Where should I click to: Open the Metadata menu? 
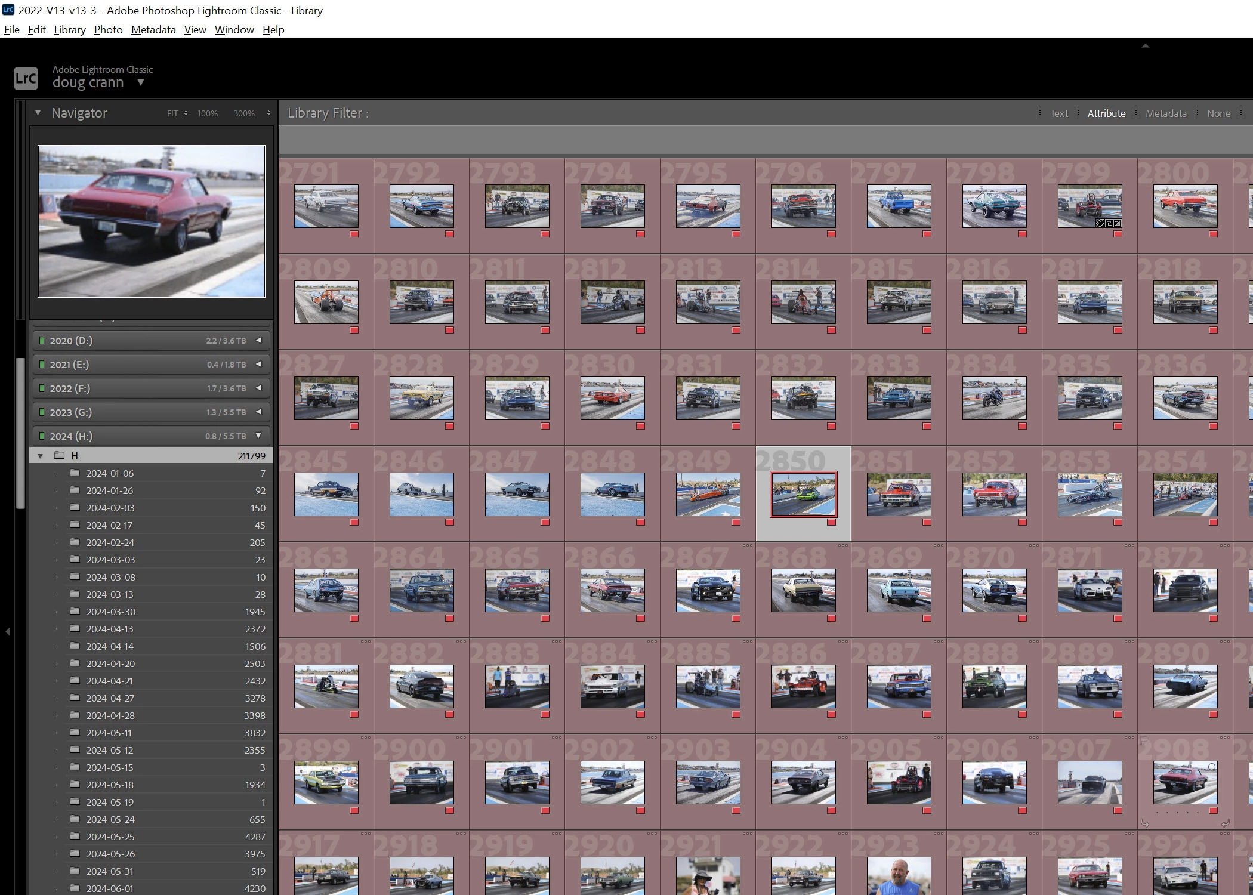point(153,30)
